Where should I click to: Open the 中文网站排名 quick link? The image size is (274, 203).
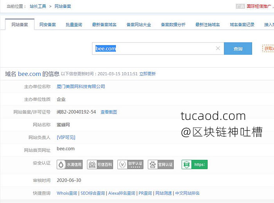(x=187, y=193)
